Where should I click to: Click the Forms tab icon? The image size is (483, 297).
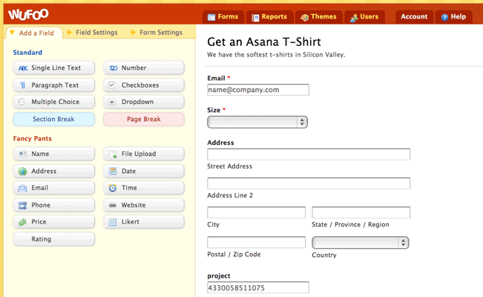tap(211, 17)
